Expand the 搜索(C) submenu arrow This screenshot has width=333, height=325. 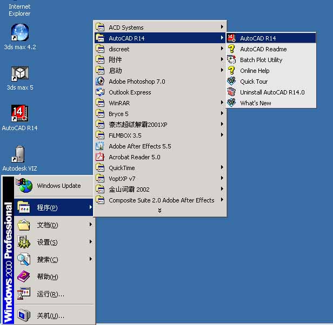coord(91,259)
